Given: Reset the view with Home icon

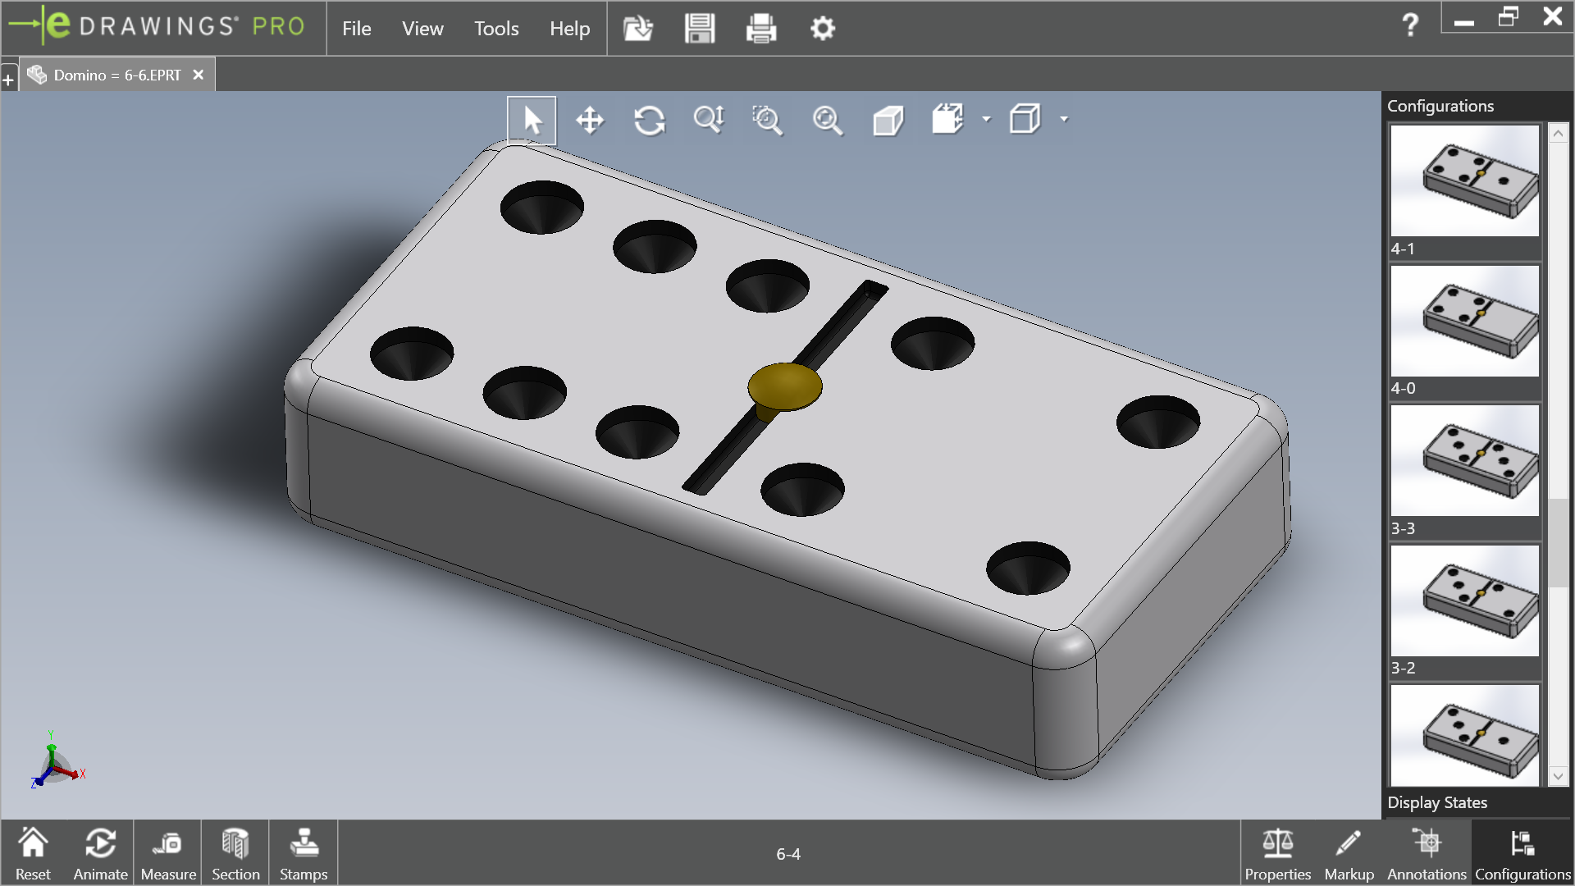Looking at the screenshot, I should [x=33, y=853].
